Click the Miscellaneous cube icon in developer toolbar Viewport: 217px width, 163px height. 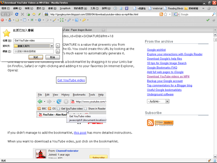[47, 20]
